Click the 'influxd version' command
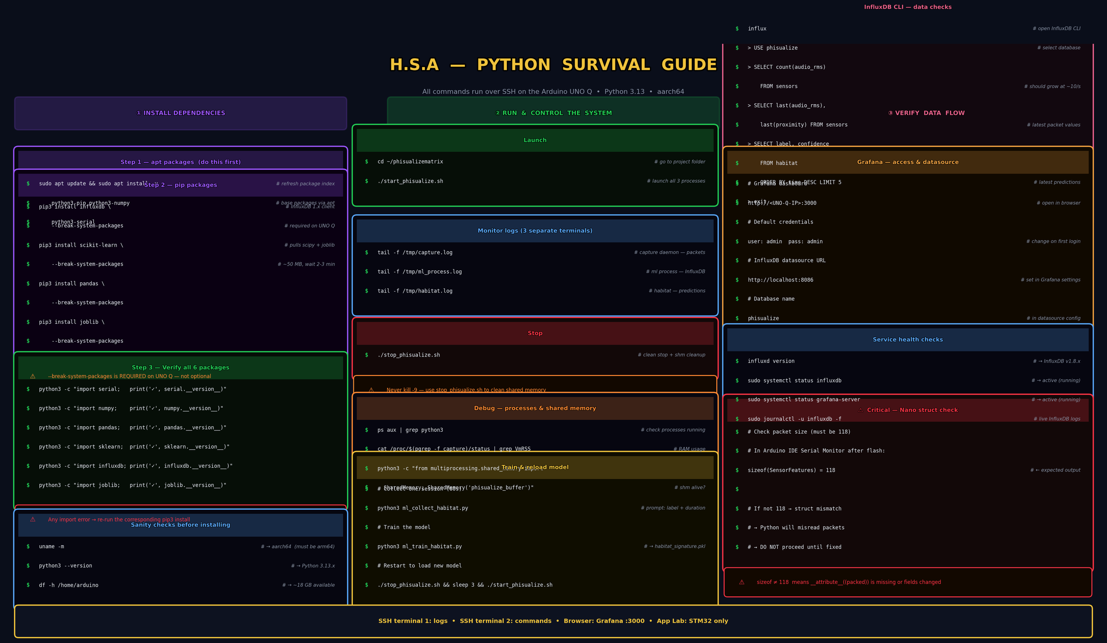The image size is (1107, 643). [771, 361]
